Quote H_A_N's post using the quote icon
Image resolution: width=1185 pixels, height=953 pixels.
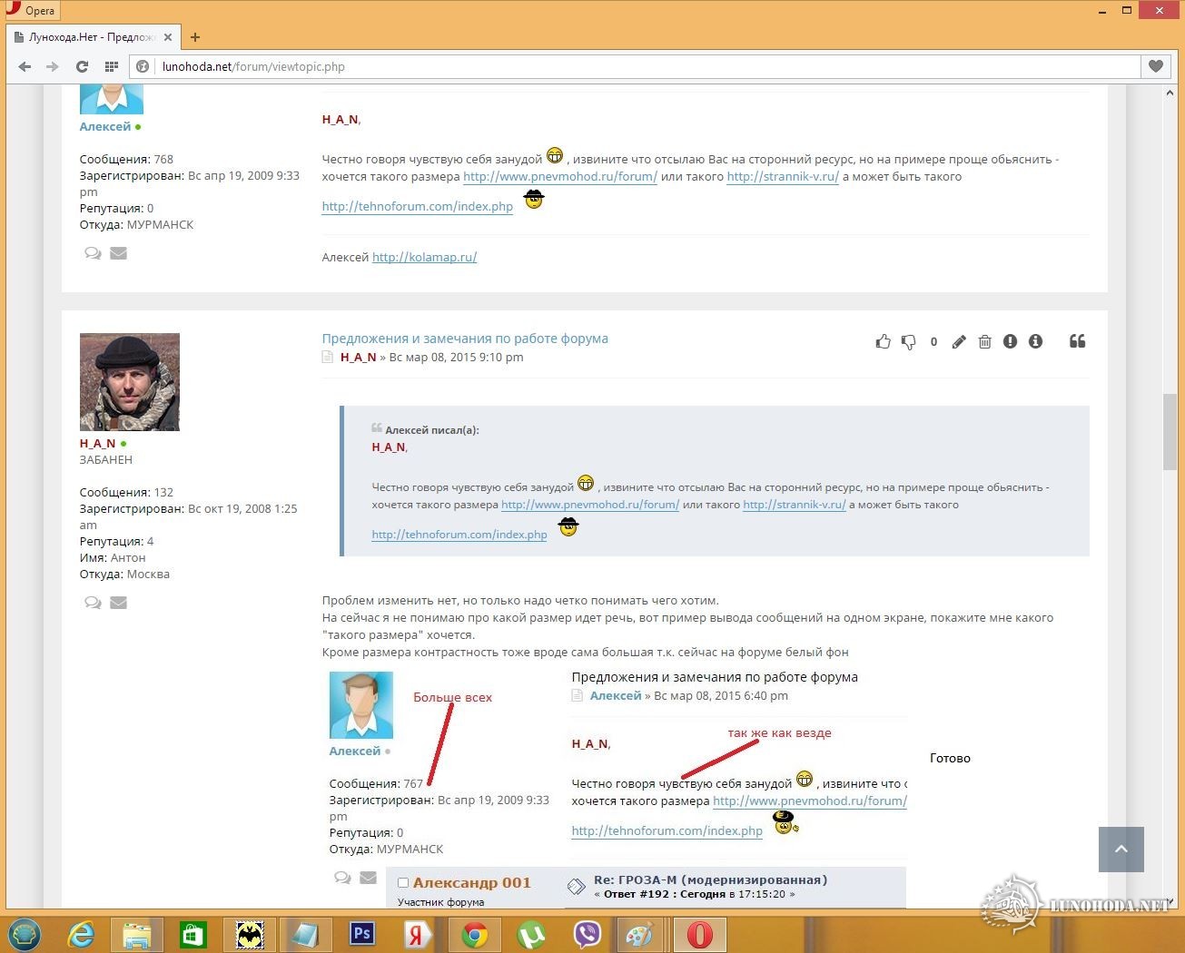pyautogui.click(x=1077, y=341)
